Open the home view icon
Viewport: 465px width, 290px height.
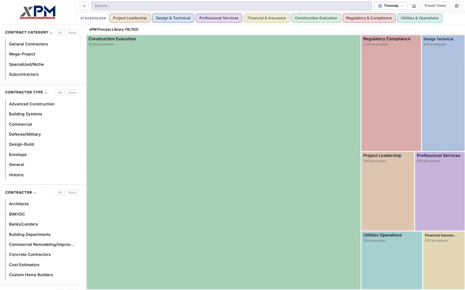point(414,6)
